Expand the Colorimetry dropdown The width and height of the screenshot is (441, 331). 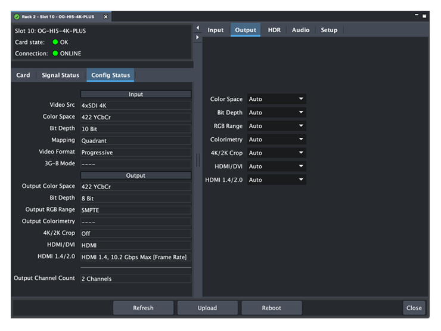[277, 140]
